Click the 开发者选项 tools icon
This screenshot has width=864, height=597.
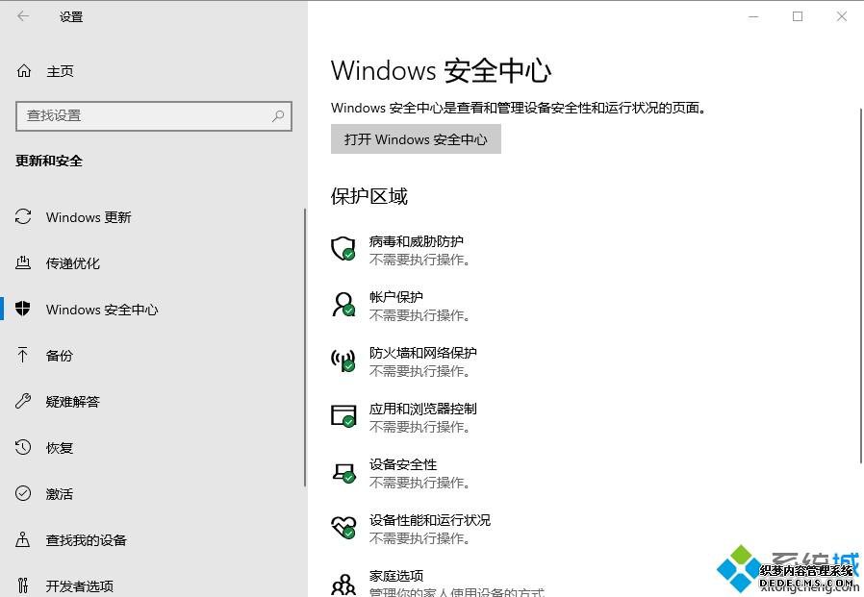(x=22, y=585)
